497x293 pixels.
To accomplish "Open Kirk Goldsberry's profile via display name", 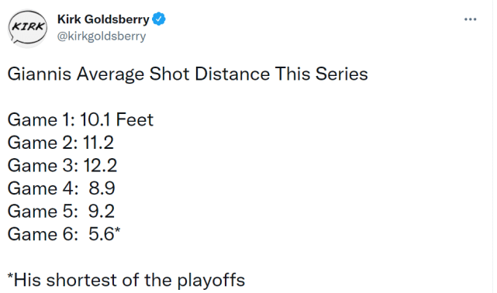I will (103, 19).
